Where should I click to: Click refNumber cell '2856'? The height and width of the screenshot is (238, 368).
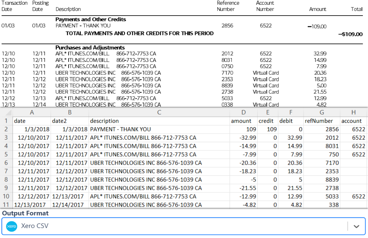tap(322, 129)
